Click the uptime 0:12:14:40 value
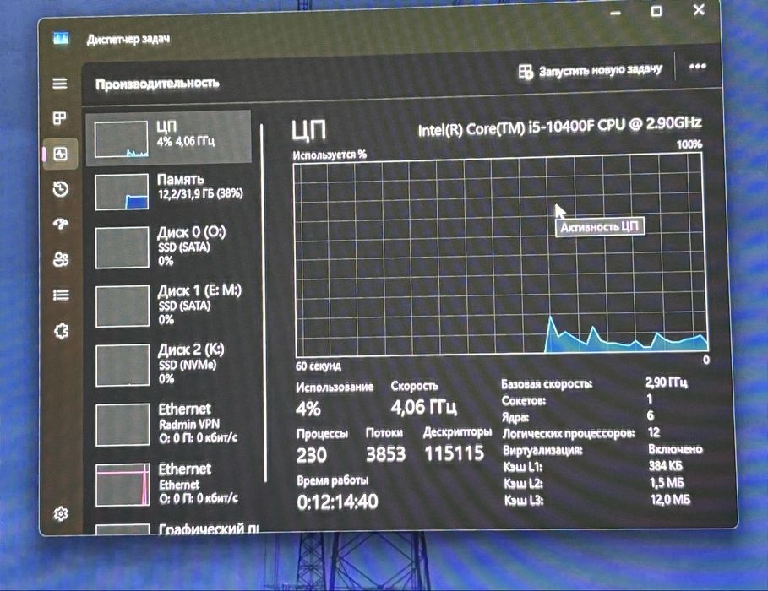 [x=337, y=502]
